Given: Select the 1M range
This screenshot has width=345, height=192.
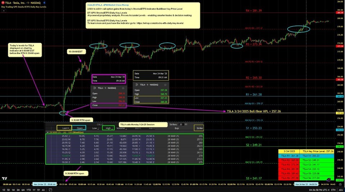Looking at the screenshot, I should (13, 190).
